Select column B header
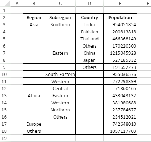The width and height of the screenshot is (151, 142). click(x=34, y=3)
